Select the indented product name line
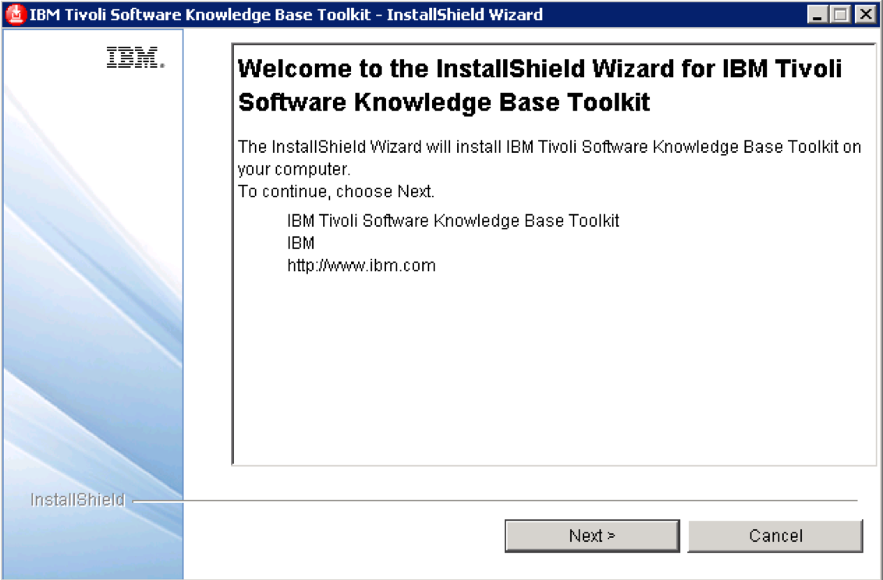The height and width of the screenshot is (580, 883). point(453,221)
